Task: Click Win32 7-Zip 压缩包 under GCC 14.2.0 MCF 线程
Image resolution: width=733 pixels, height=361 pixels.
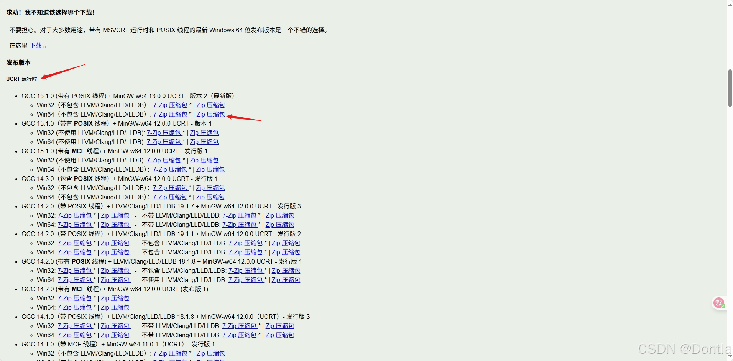Action: click(75, 298)
